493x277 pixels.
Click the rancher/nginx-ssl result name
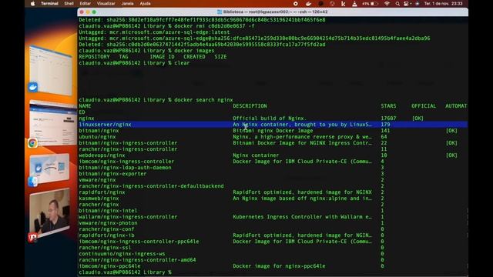click(105, 248)
